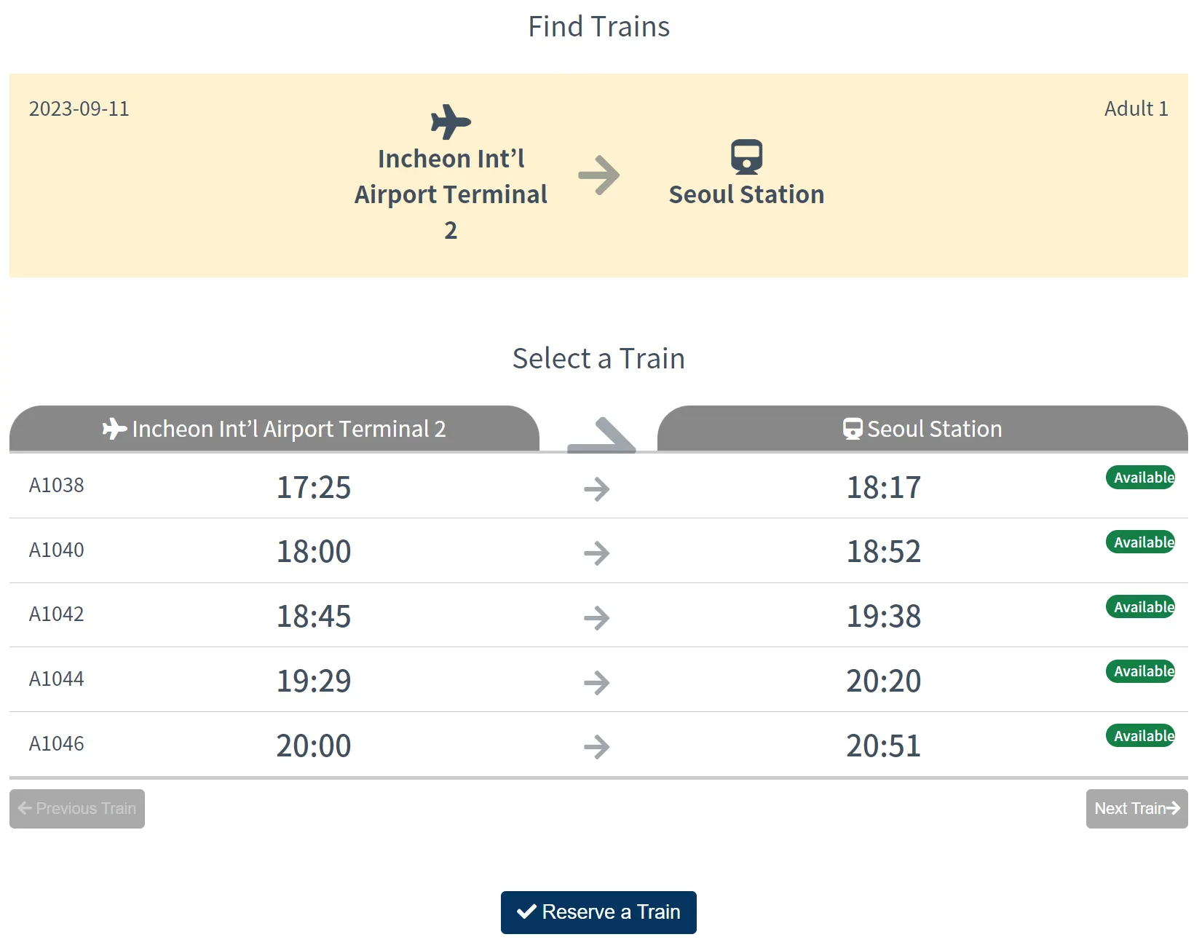The image size is (1202, 945).
Task: Pick train A1046 departing at 20:00
Action: click(x=314, y=746)
